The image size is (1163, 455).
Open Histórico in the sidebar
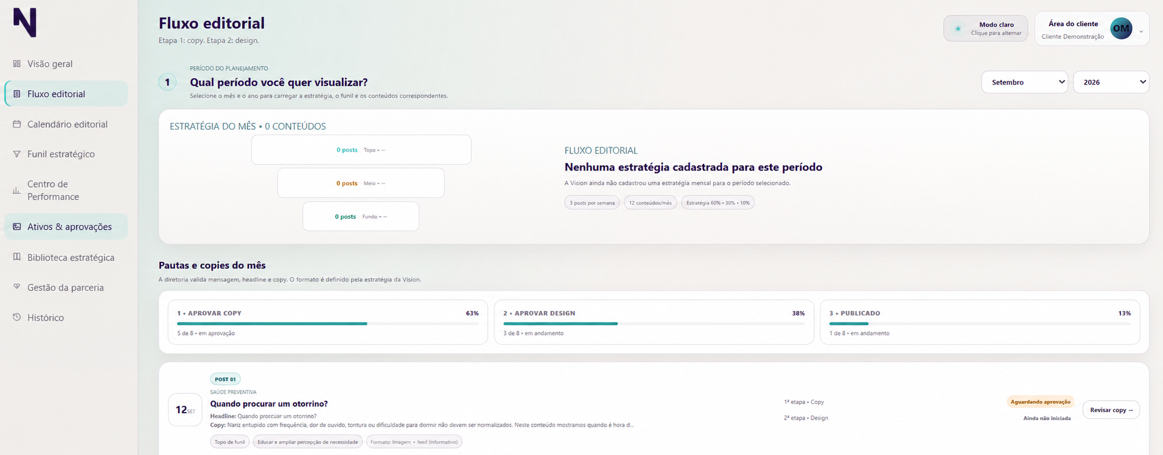(x=66, y=317)
